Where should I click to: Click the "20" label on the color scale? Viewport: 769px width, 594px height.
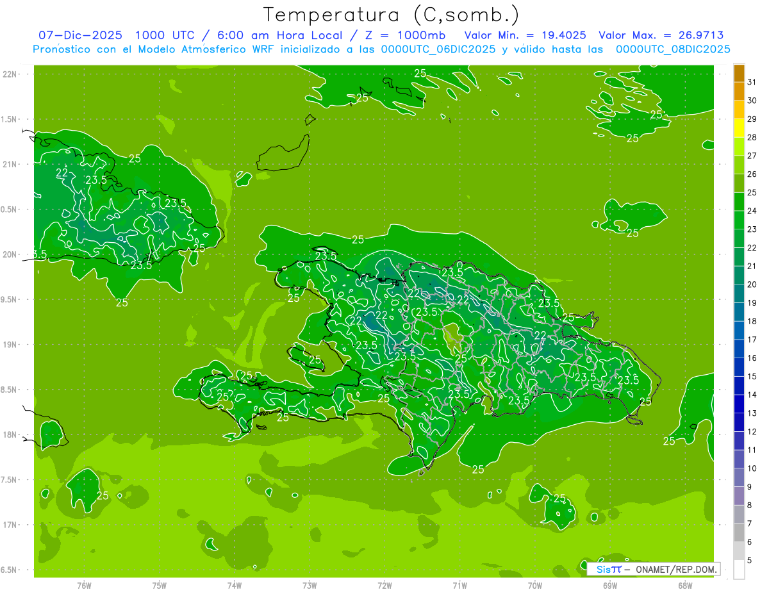point(752,285)
